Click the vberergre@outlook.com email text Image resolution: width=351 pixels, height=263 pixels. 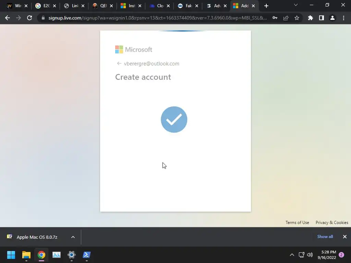[152, 63]
